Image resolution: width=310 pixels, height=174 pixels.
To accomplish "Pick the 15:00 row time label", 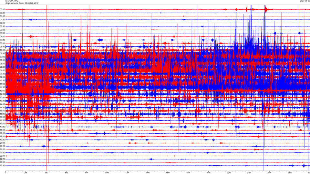I will click(x=3, y=111).
